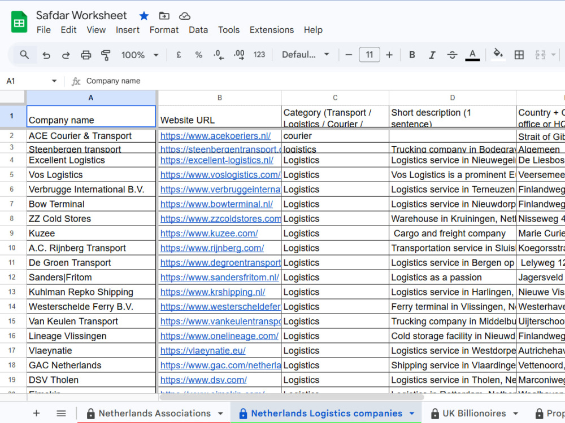Viewport: 565px width, 423px height.
Task: Open the Extensions menu
Action: 272,30
